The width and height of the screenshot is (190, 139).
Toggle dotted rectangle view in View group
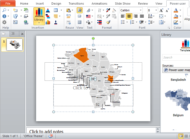(79, 16)
